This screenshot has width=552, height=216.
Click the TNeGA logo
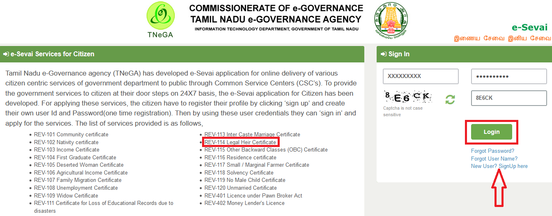point(160,19)
